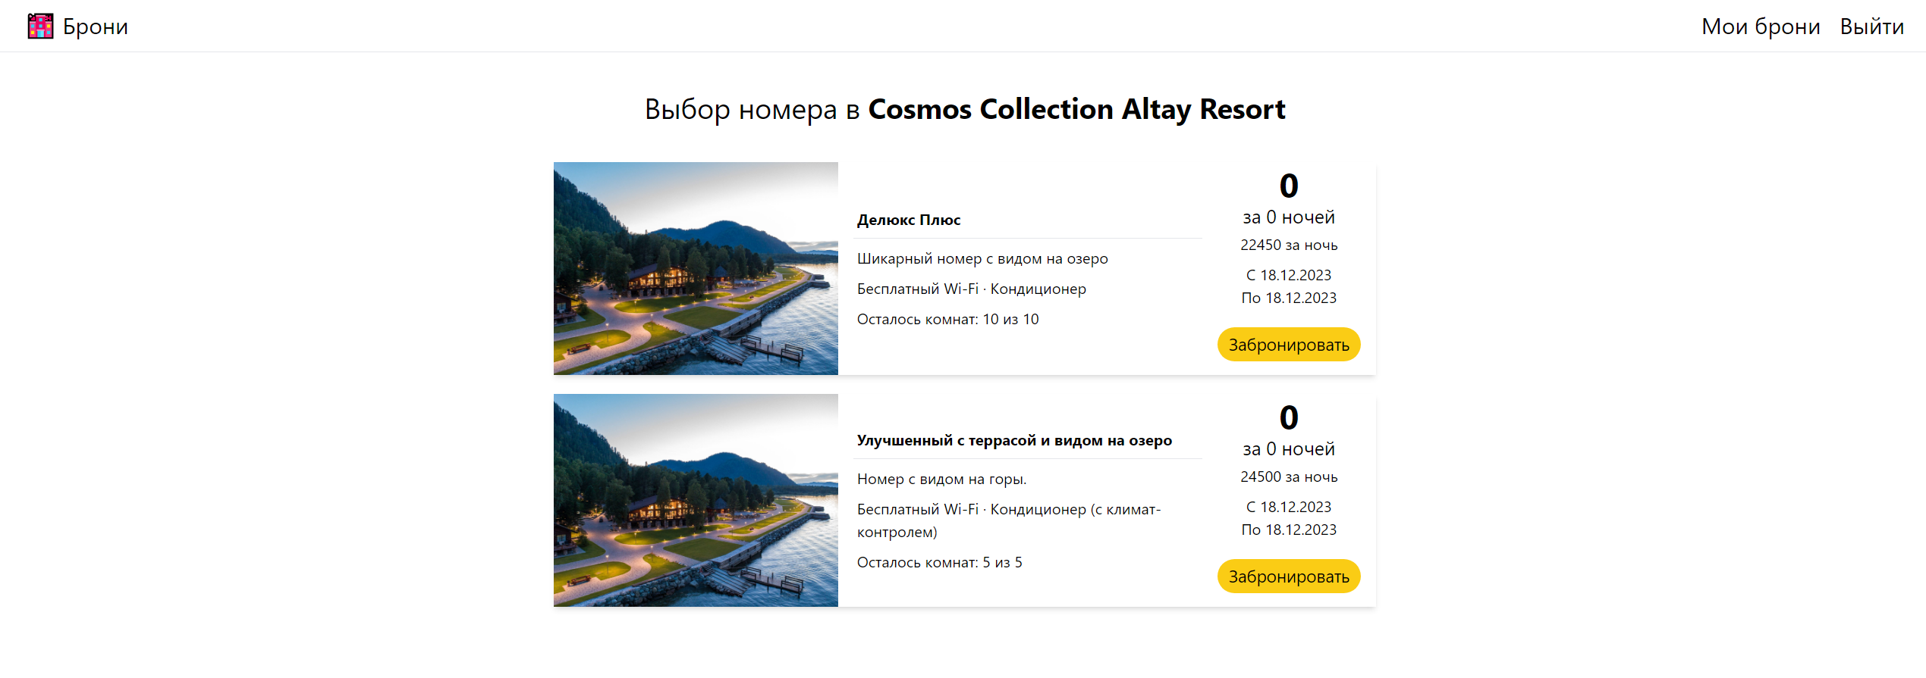Click Шикарный номер с видом на озеро description
The height and width of the screenshot is (678, 1926).
coord(982,258)
